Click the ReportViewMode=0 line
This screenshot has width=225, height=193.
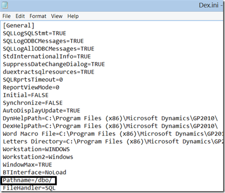coord(31,87)
